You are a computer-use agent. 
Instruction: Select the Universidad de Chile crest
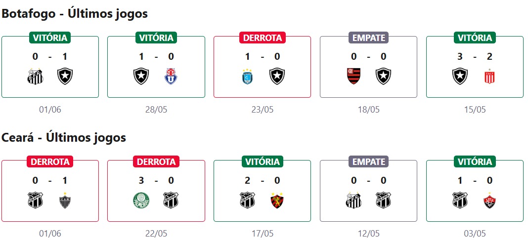171,76
